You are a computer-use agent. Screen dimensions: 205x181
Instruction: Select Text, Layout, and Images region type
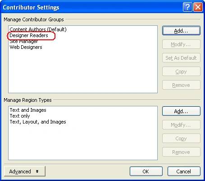[38, 122]
